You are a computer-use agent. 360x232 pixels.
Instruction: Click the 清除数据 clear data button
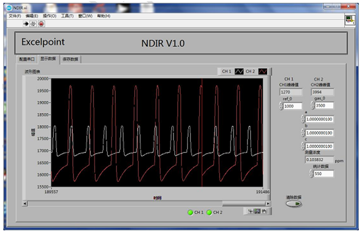coord(294,204)
